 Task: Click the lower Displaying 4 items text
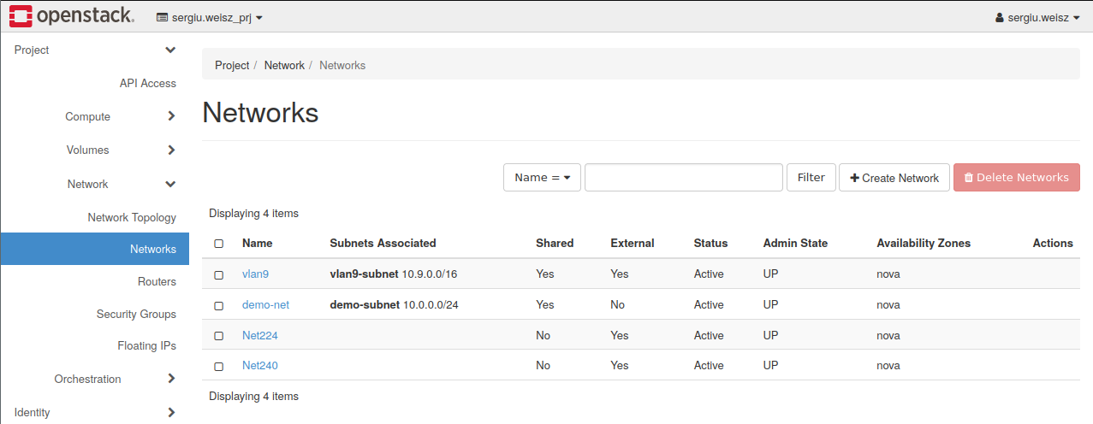pos(253,396)
